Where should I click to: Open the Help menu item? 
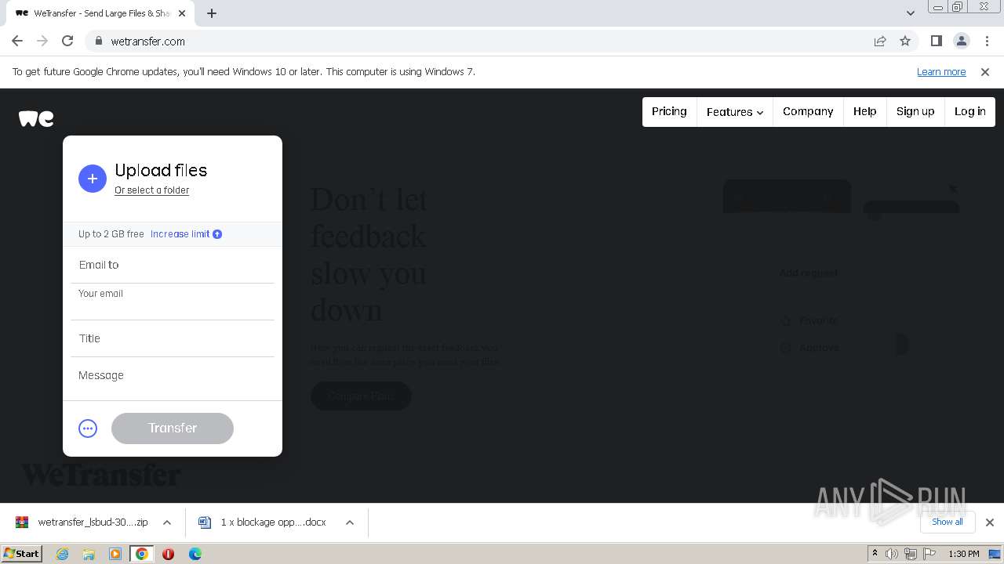coord(865,111)
